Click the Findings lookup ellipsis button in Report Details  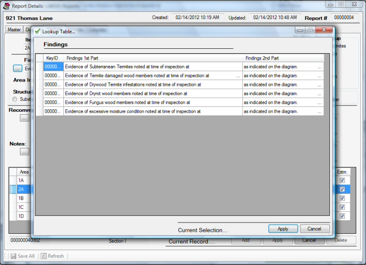click(18, 69)
